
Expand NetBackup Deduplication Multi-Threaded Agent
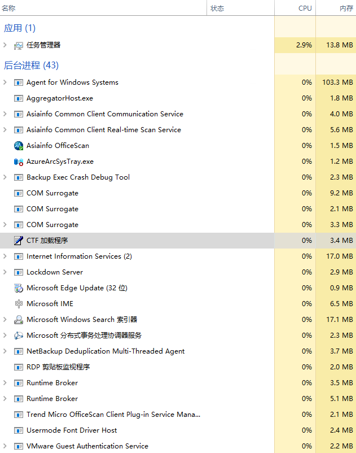5,351
